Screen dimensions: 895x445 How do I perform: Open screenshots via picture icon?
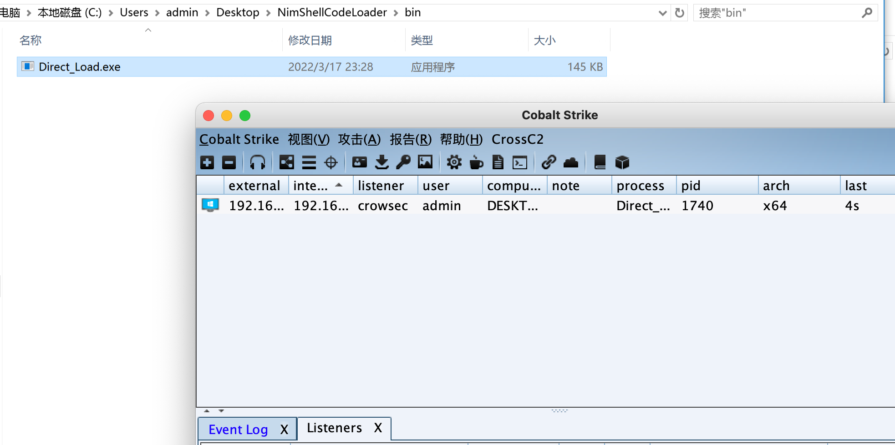425,162
